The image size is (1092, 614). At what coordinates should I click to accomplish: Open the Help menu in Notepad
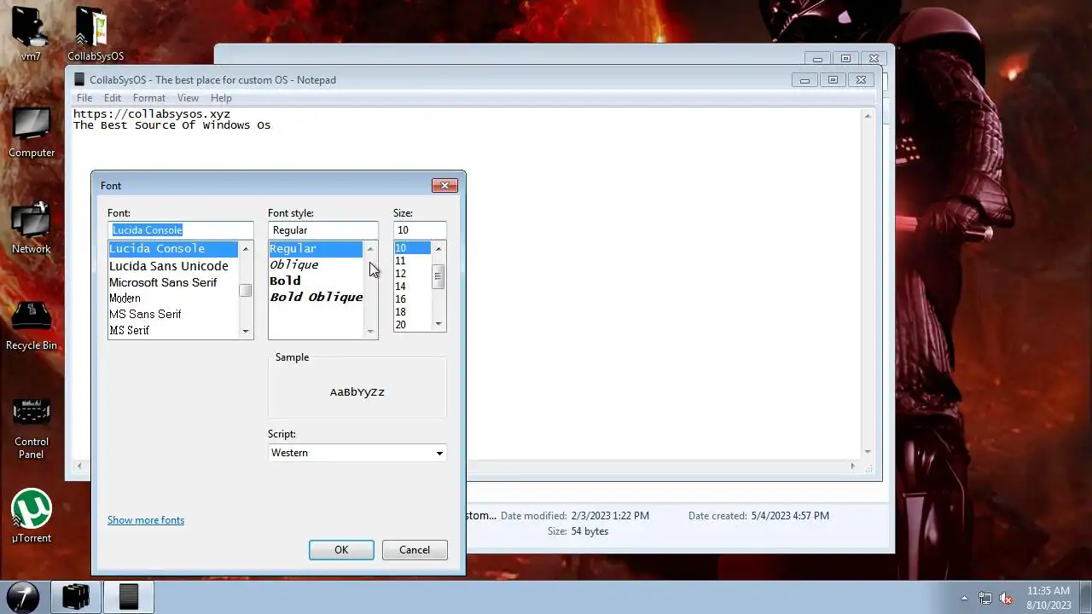(x=221, y=98)
